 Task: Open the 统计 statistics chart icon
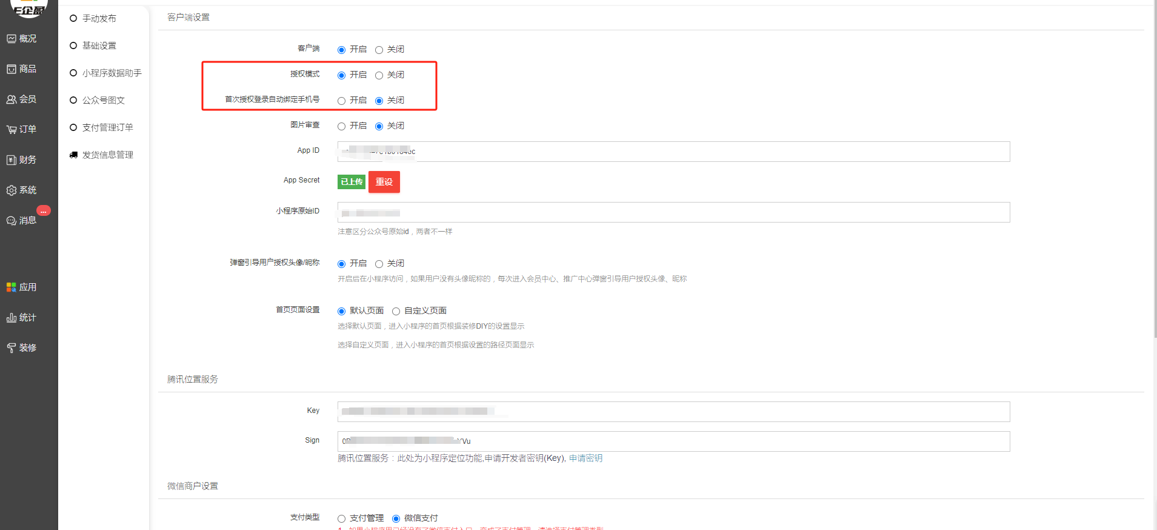[x=12, y=318]
